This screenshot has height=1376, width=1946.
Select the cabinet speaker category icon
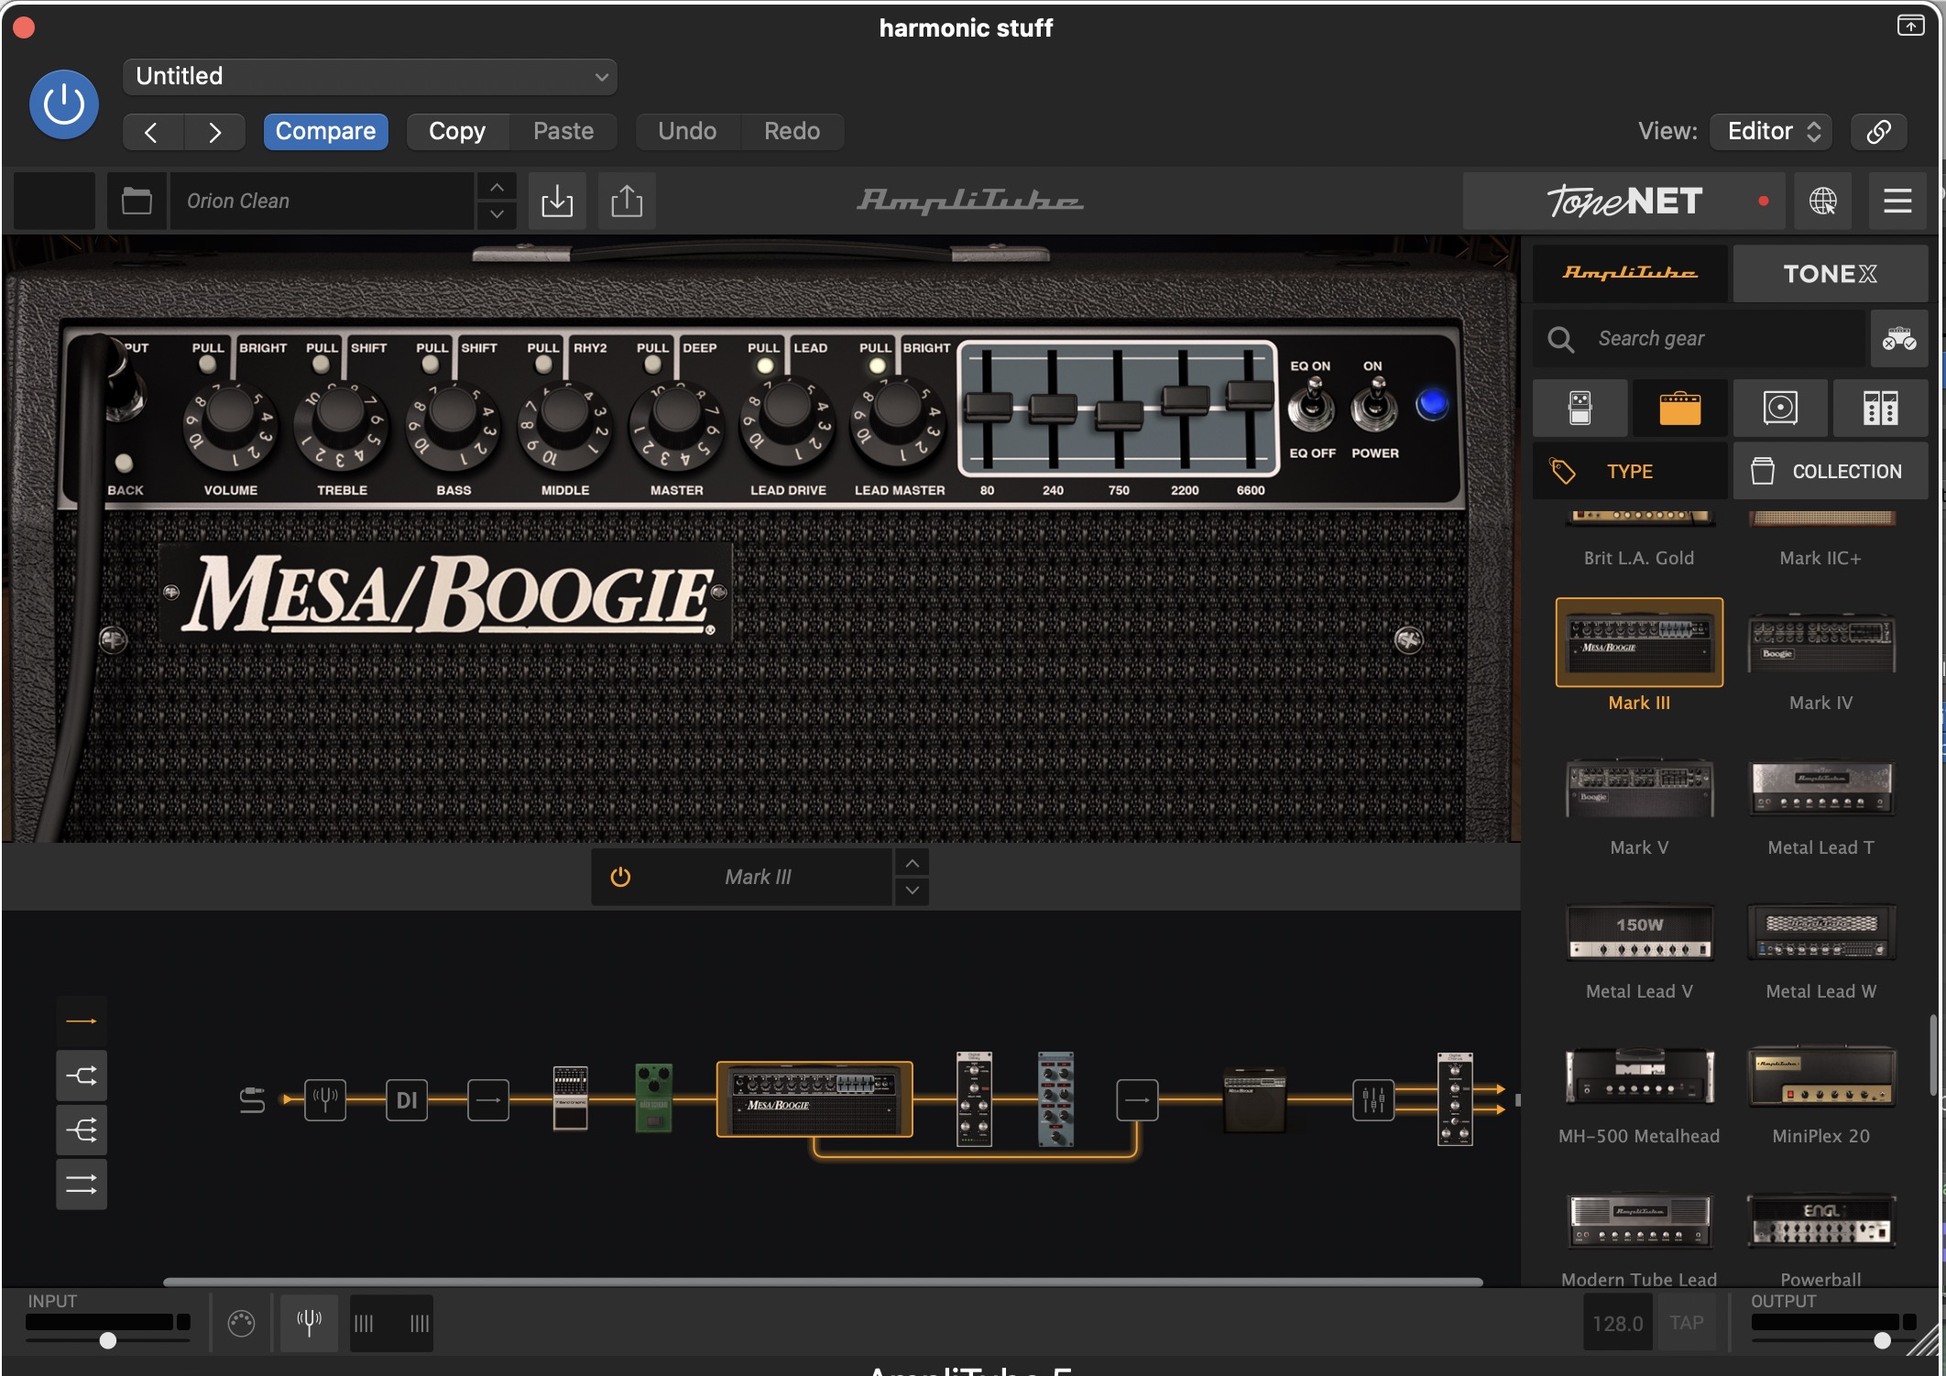1780,409
